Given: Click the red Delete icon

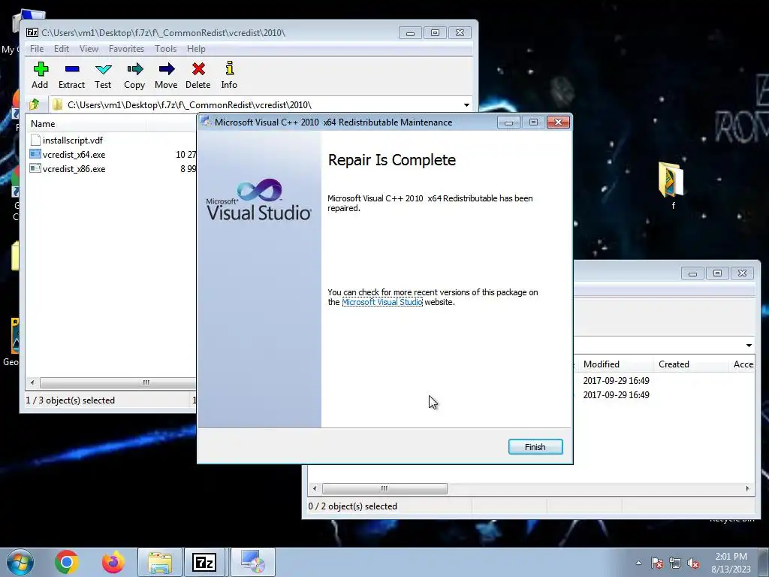Looking at the screenshot, I should [198, 69].
